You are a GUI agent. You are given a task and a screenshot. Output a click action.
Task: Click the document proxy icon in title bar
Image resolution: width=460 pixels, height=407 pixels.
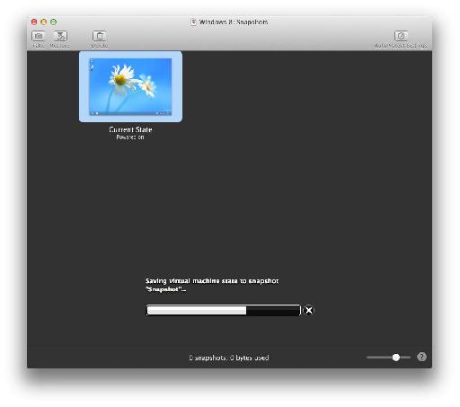coord(193,22)
